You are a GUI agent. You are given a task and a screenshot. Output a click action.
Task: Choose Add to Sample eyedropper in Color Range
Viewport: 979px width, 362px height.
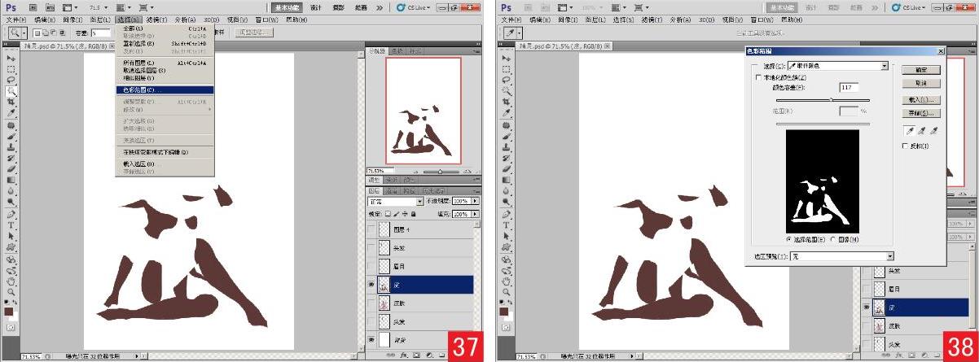[922, 130]
